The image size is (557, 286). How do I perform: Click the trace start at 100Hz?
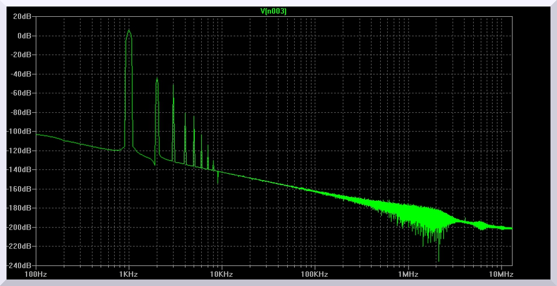(x=36, y=134)
